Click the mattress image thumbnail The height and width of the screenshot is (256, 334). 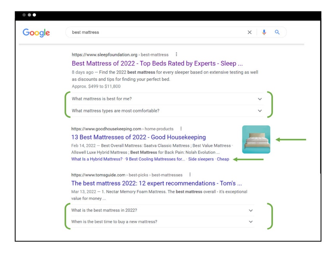point(256,139)
